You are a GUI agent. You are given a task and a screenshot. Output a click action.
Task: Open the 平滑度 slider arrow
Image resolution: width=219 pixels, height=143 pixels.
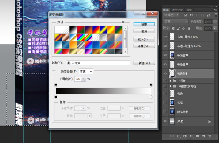[x=84, y=79]
